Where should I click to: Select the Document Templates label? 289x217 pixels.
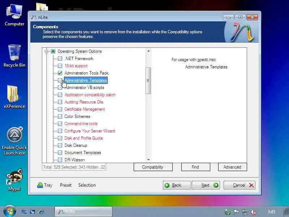pyautogui.click(x=83, y=153)
